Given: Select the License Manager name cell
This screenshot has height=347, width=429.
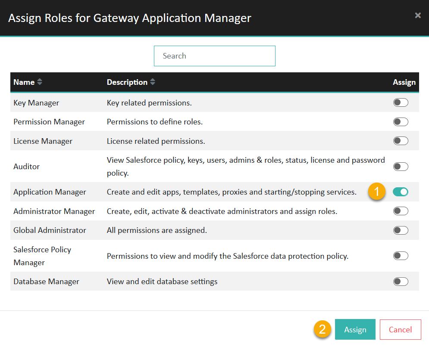Looking at the screenshot, I should pos(43,141).
